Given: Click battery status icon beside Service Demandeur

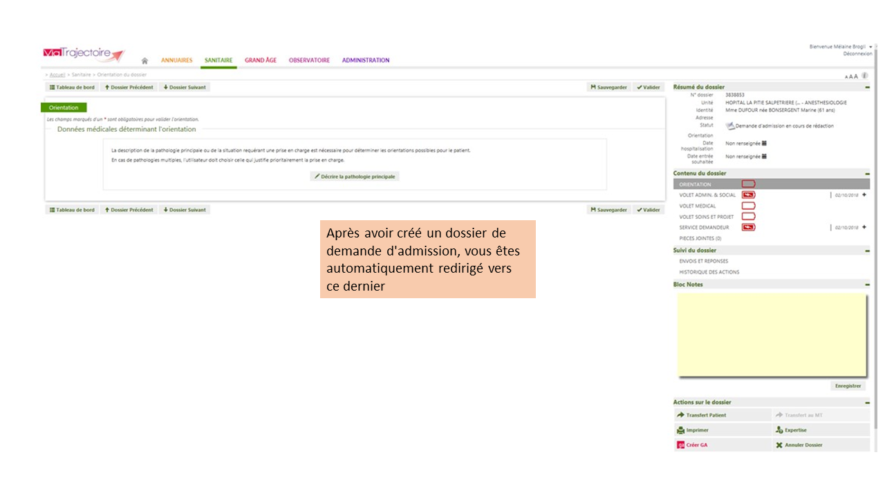Looking at the screenshot, I should tap(748, 227).
